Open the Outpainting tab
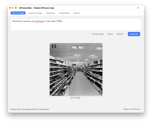The height and width of the screenshot is (123, 152). 64,13
